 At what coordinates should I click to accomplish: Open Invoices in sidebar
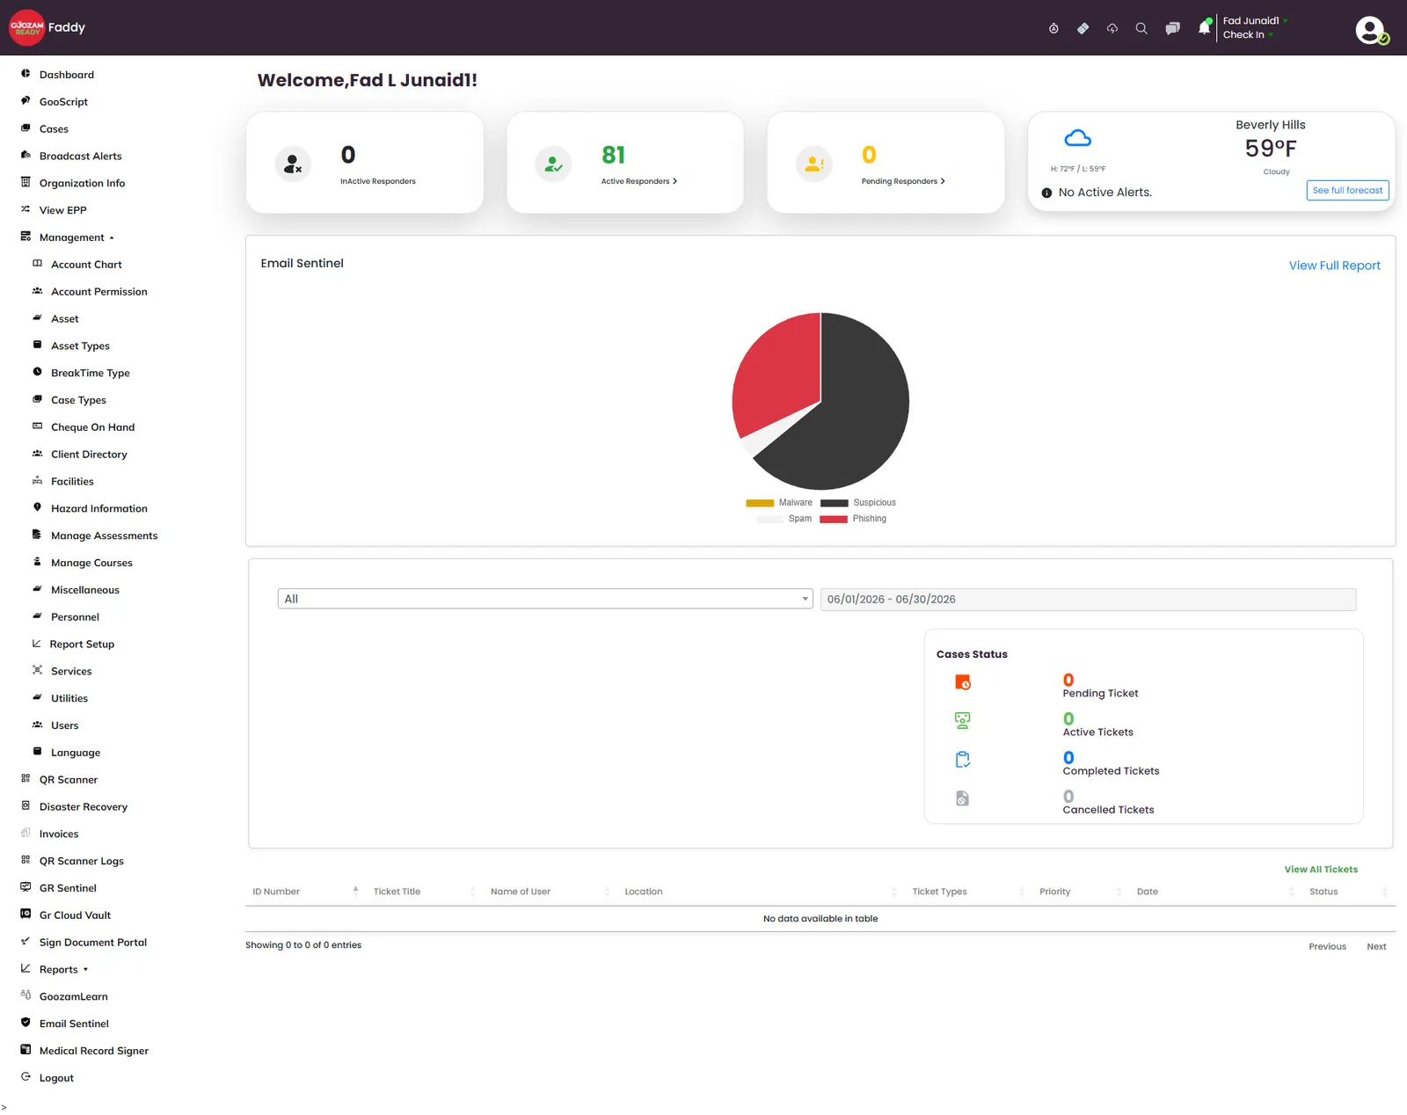[x=59, y=834]
